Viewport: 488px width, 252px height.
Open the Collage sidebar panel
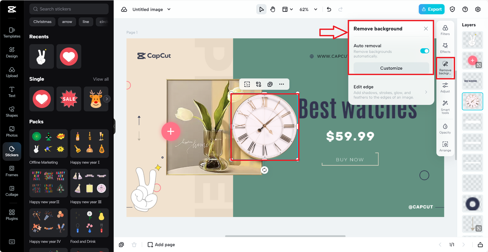(x=12, y=191)
